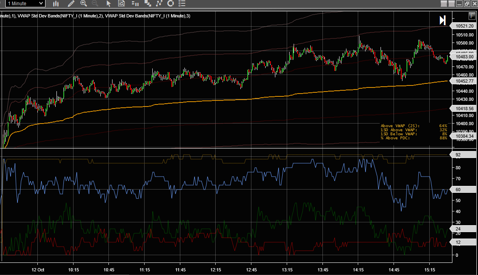Click the 10410.00 price axis label

[x=465, y=115]
